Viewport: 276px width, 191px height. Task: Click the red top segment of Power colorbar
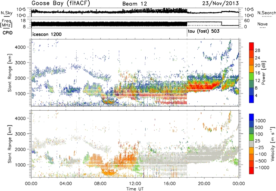[x=252, y=46]
